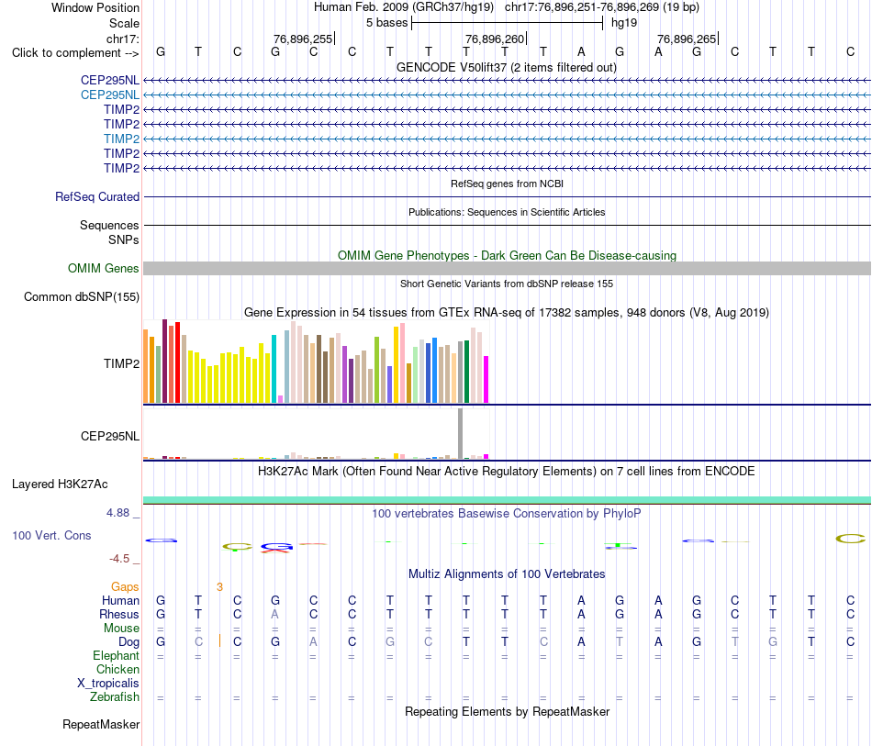Click the orange '3' gap count
The height and width of the screenshot is (746, 872).
point(219,587)
